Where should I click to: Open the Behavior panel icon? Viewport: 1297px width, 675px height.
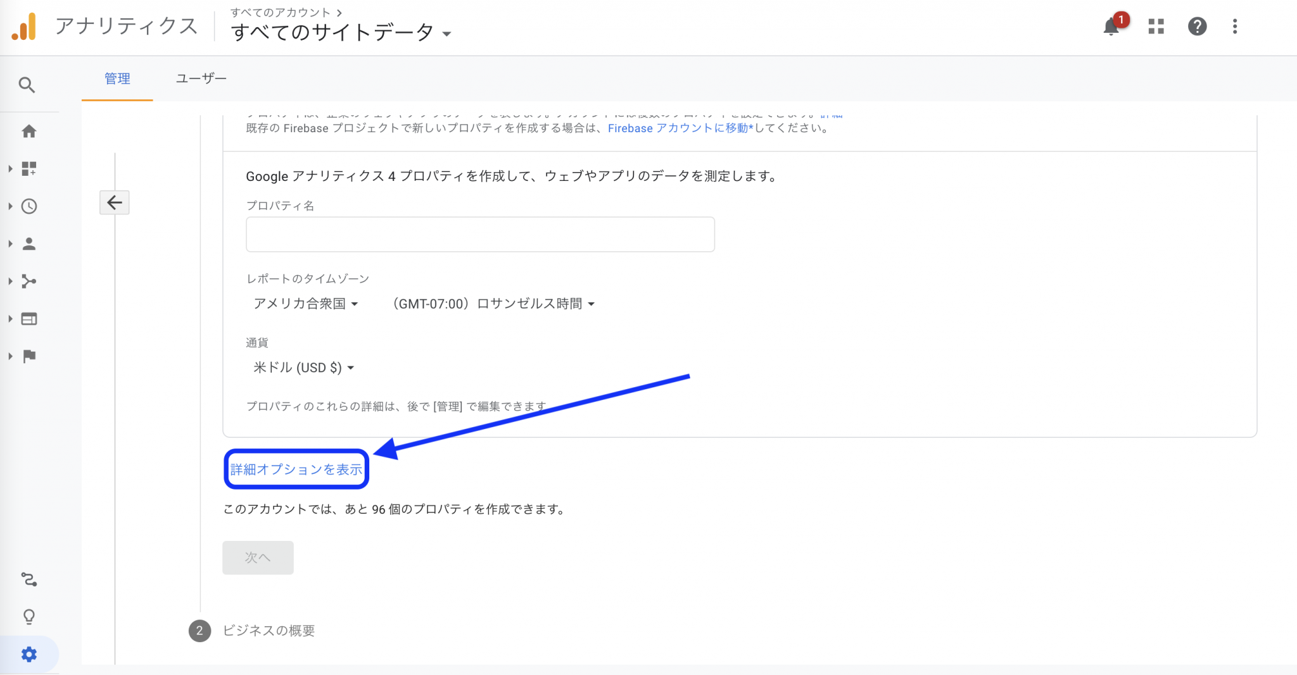click(29, 319)
